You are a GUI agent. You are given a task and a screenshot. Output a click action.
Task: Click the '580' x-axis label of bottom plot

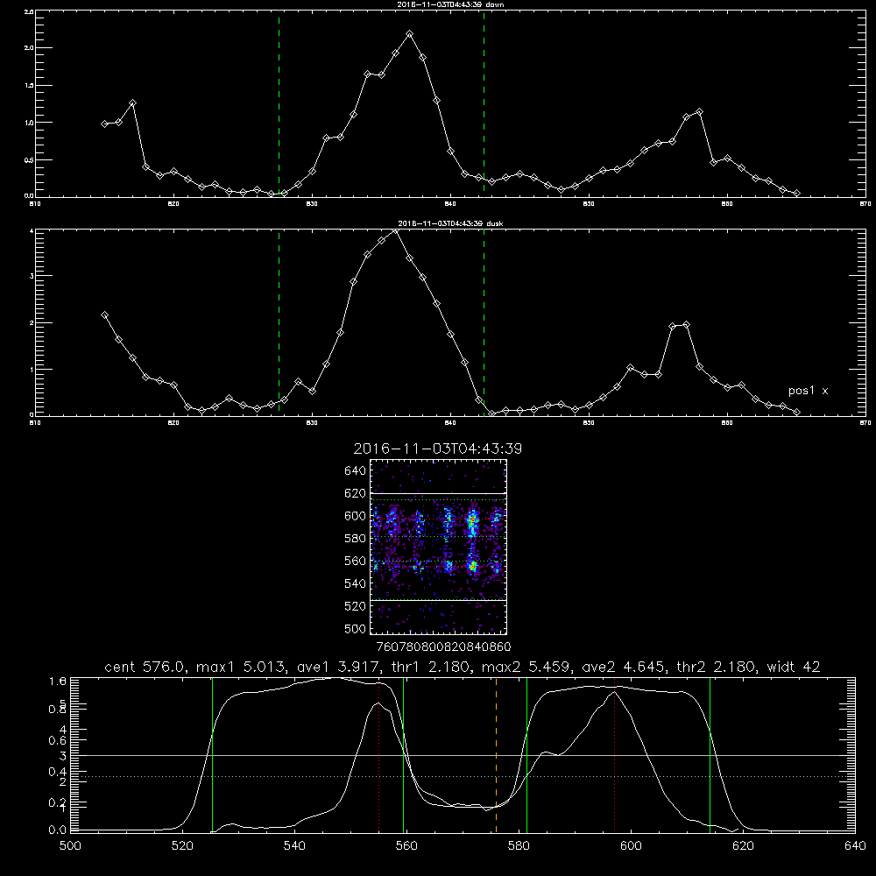tap(519, 846)
